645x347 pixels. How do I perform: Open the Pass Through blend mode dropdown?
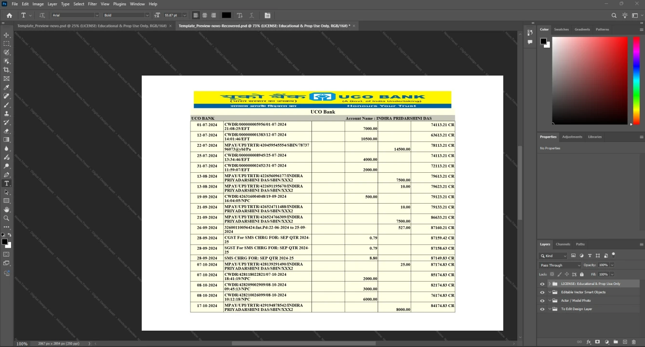tap(560, 265)
